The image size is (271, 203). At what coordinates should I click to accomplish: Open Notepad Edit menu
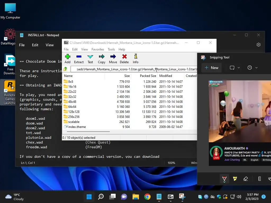pyautogui.click(x=35, y=45)
